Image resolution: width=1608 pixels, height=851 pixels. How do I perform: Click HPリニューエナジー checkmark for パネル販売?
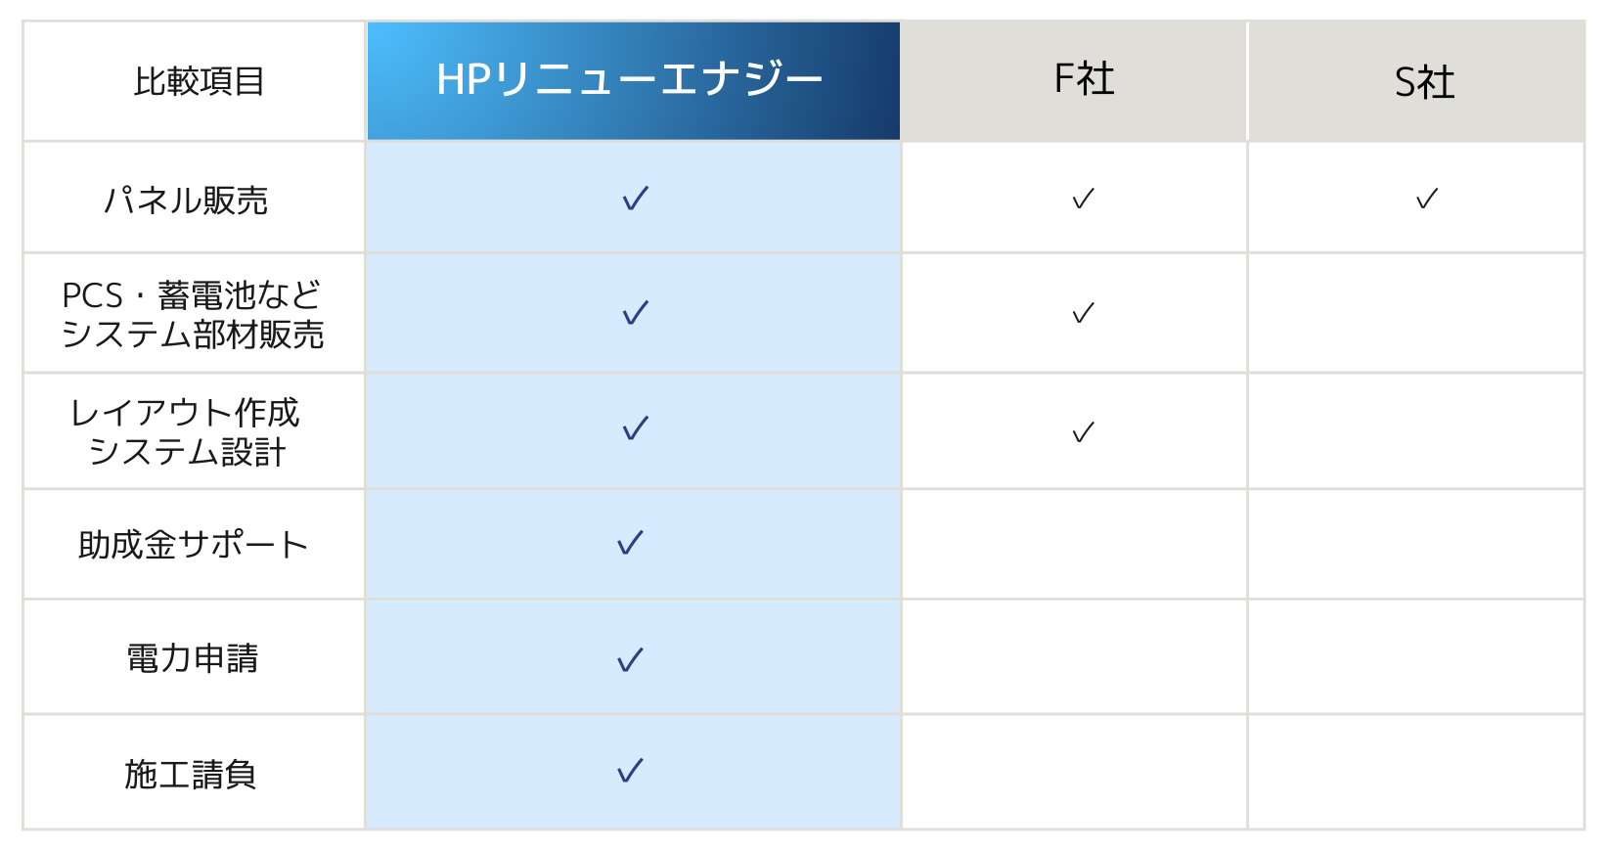635,199
